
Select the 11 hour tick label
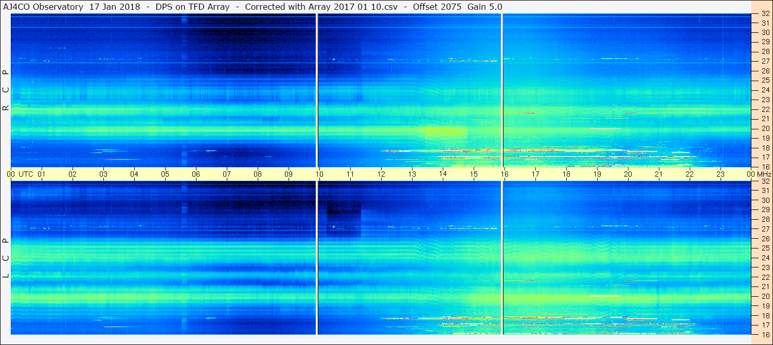(x=350, y=174)
